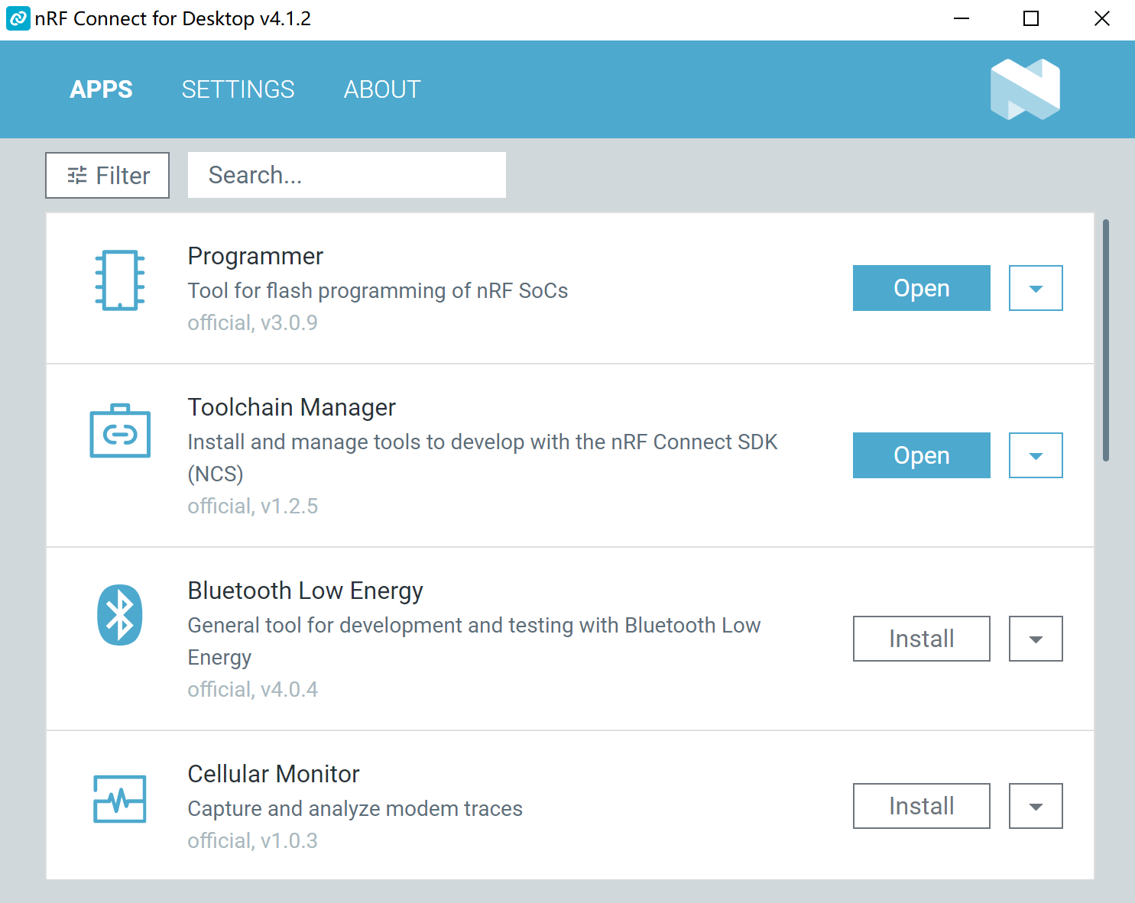Select the Cellular Monitor title
The image size is (1135, 903).
(x=274, y=774)
